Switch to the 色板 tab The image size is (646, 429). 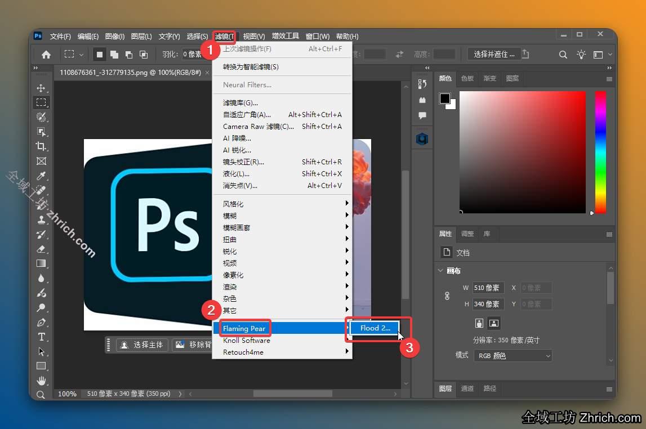[467, 78]
